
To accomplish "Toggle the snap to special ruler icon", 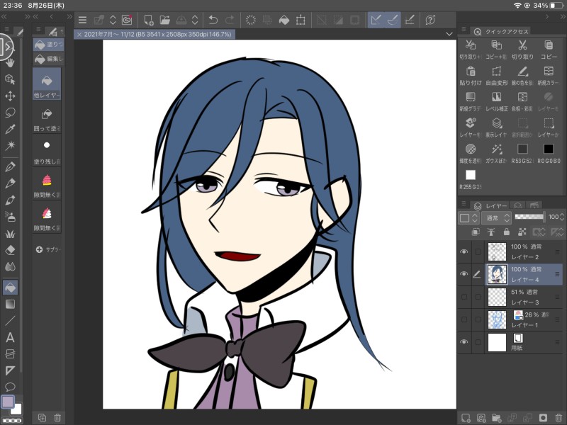I will pyautogui.click(x=393, y=20).
